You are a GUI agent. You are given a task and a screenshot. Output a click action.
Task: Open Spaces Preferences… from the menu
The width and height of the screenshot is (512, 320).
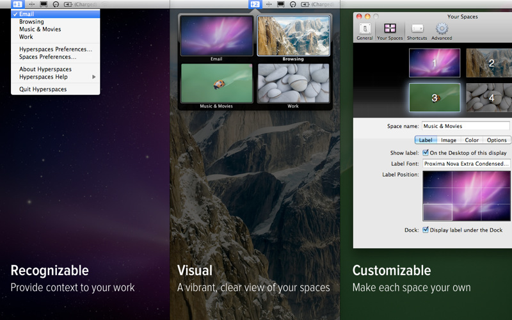[56, 57]
